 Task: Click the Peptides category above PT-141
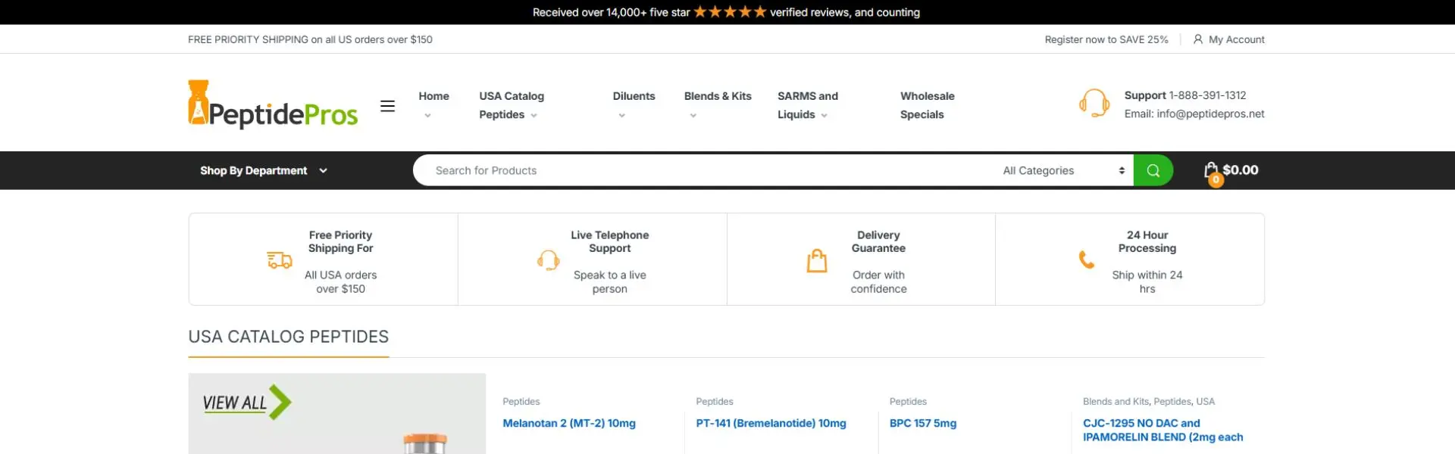(715, 401)
